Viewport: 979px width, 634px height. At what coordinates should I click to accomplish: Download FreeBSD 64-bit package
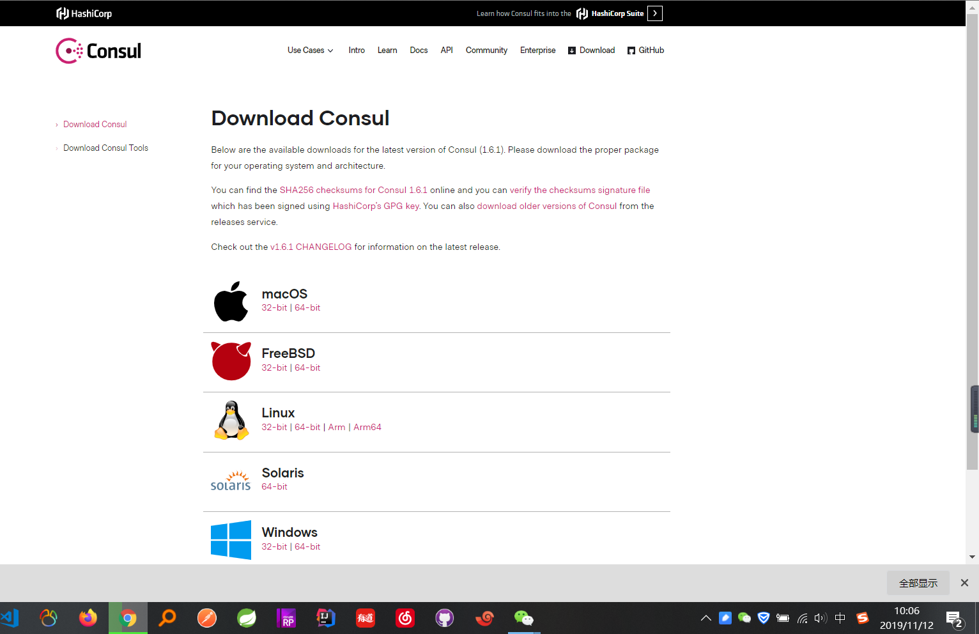click(x=307, y=368)
